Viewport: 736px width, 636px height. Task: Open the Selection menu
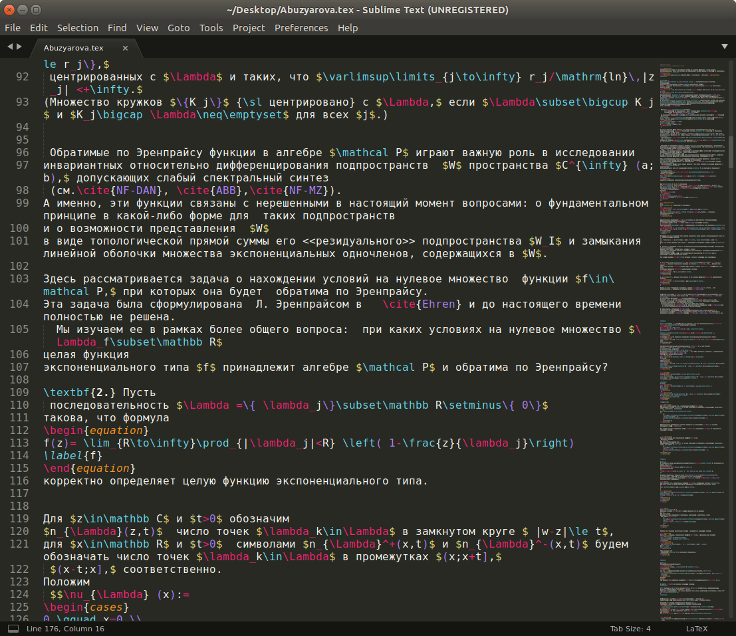tap(78, 28)
